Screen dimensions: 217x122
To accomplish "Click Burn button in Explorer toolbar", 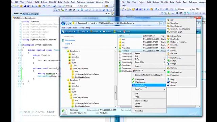I will [127, 32].
